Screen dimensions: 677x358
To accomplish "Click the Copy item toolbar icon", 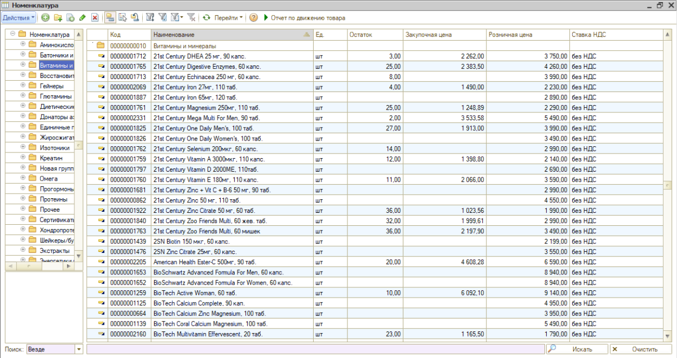I will (x=70, y=18).
